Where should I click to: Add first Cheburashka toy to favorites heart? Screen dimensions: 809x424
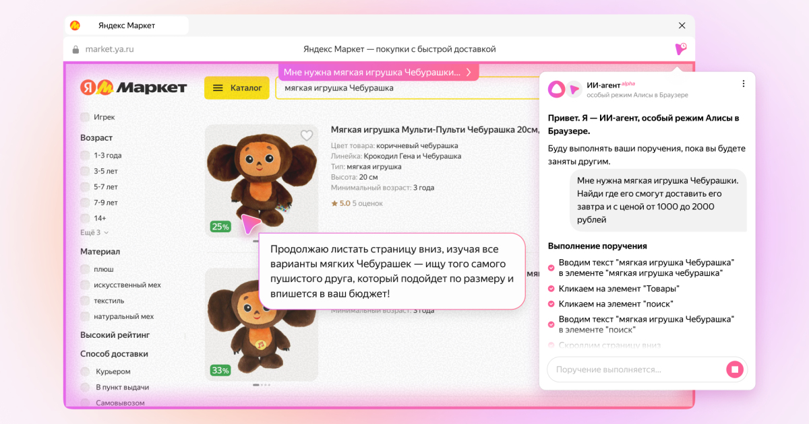(x=307, y=135)
